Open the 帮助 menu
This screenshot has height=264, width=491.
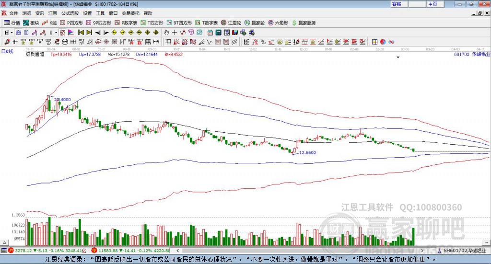click(148, 13)
